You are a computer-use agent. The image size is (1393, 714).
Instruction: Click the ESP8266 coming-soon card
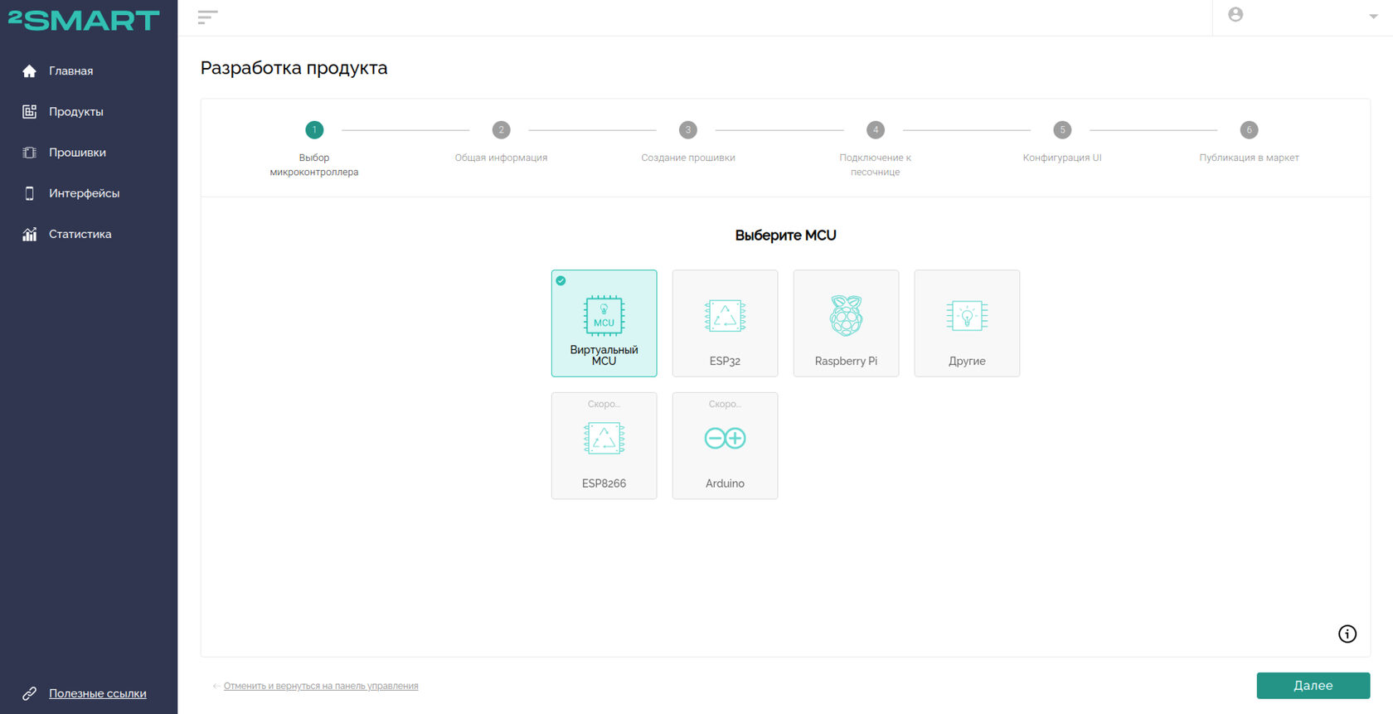(604, 446)
